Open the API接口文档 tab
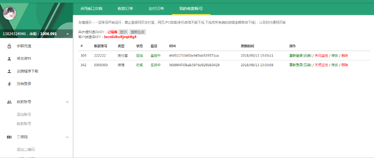This screenshot has width=374, height=158. [x=91, y=9]
